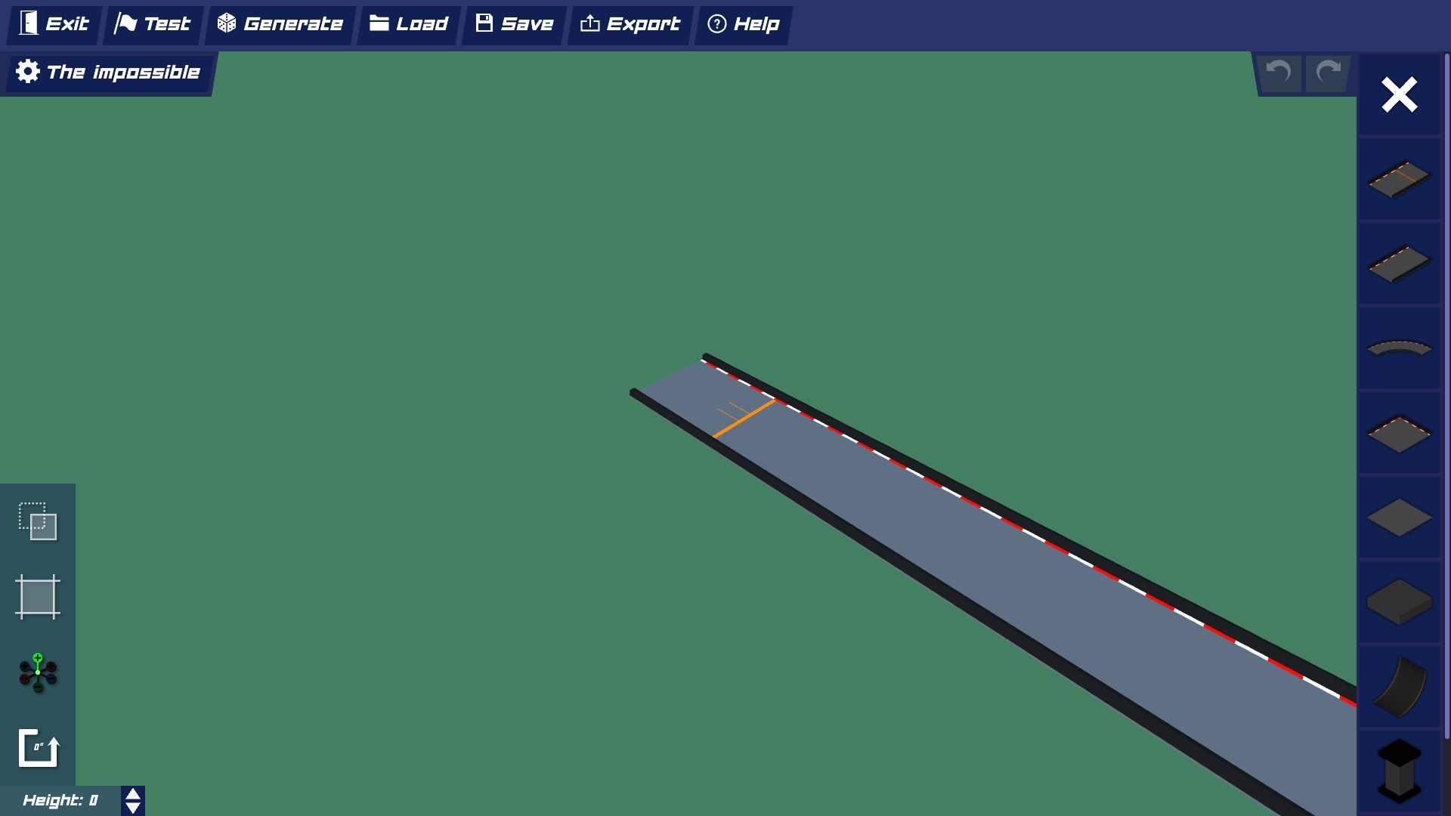Export the track layout
The height and width of the screenshot is (816, 1451).
point(630,23)
